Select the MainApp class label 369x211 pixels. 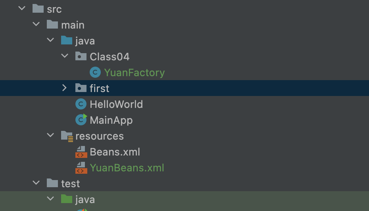(x=111, y=120)
